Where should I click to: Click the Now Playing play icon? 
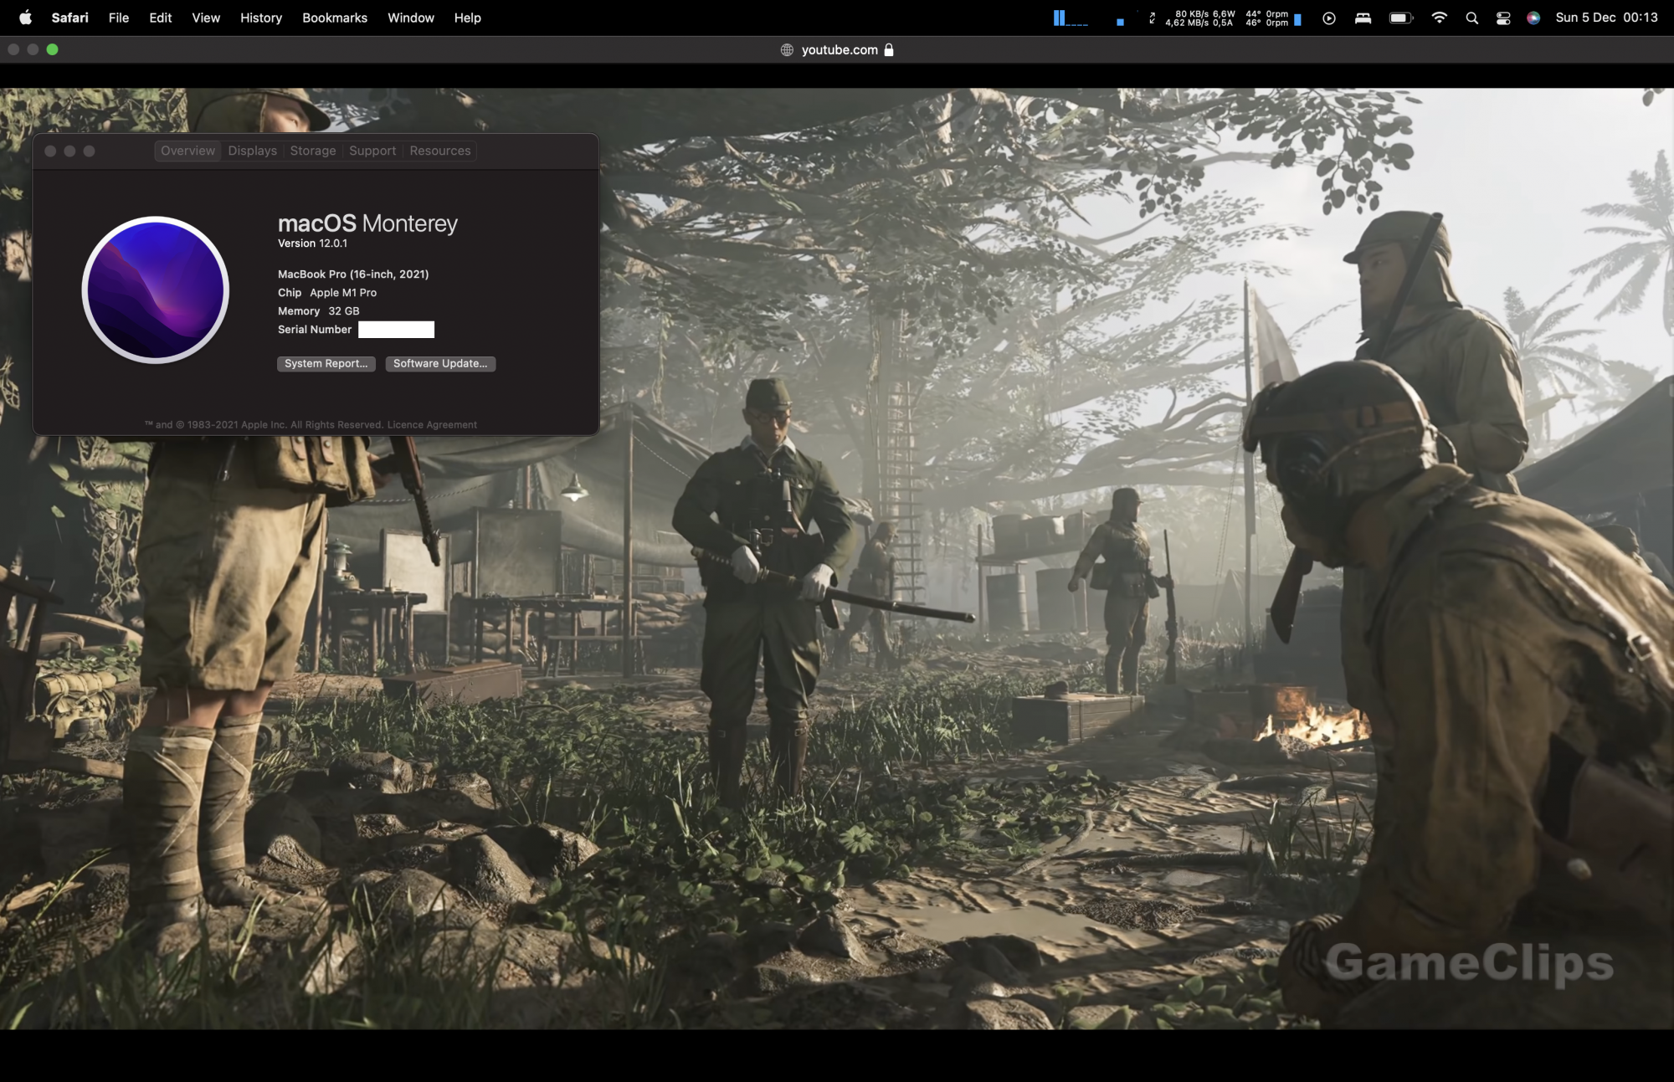pyautogui.click(x=1328, y=18)
